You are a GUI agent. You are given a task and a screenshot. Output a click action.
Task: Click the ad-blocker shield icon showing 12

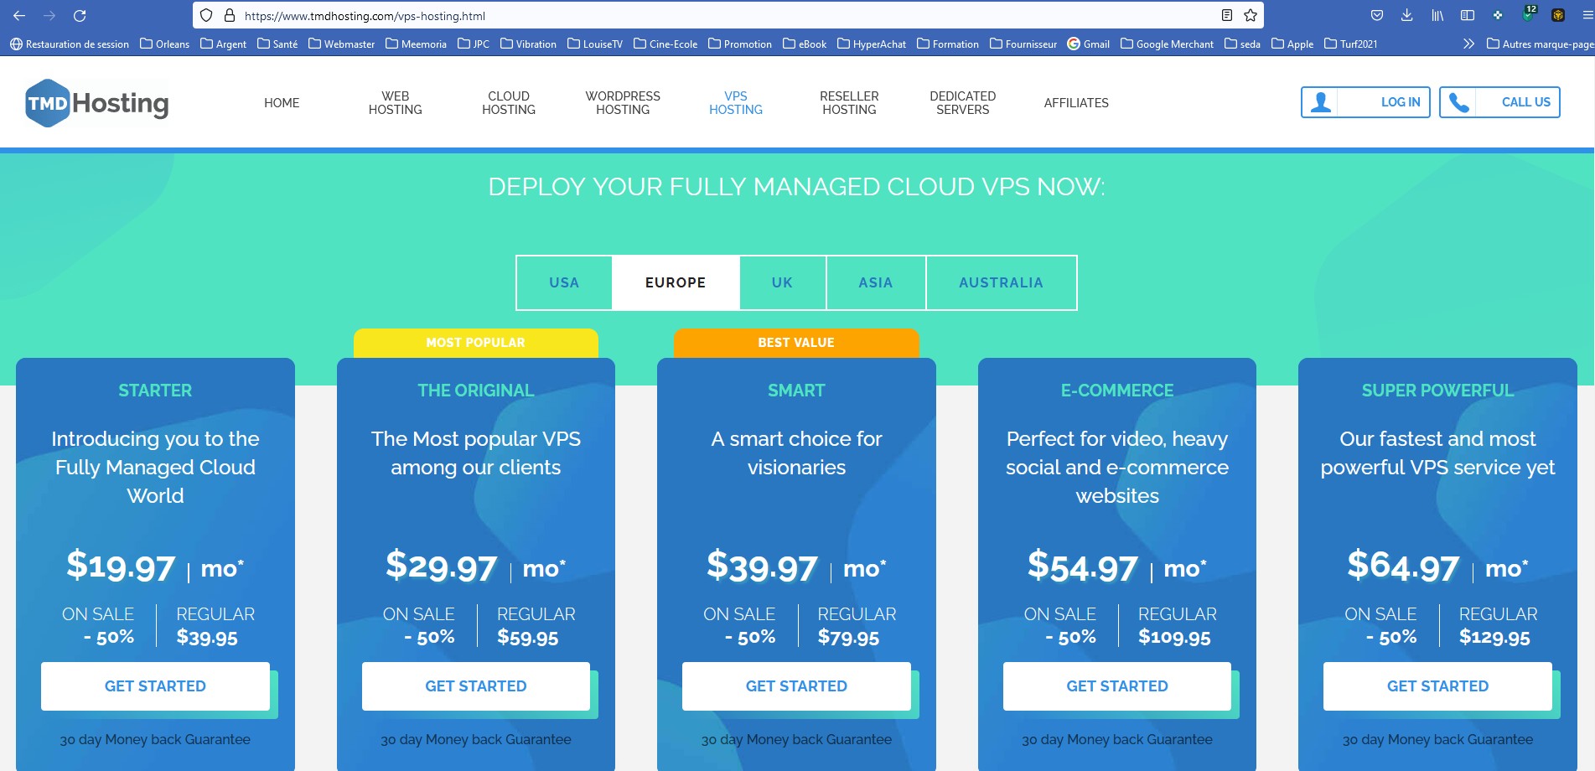[x=1528, y=15]
